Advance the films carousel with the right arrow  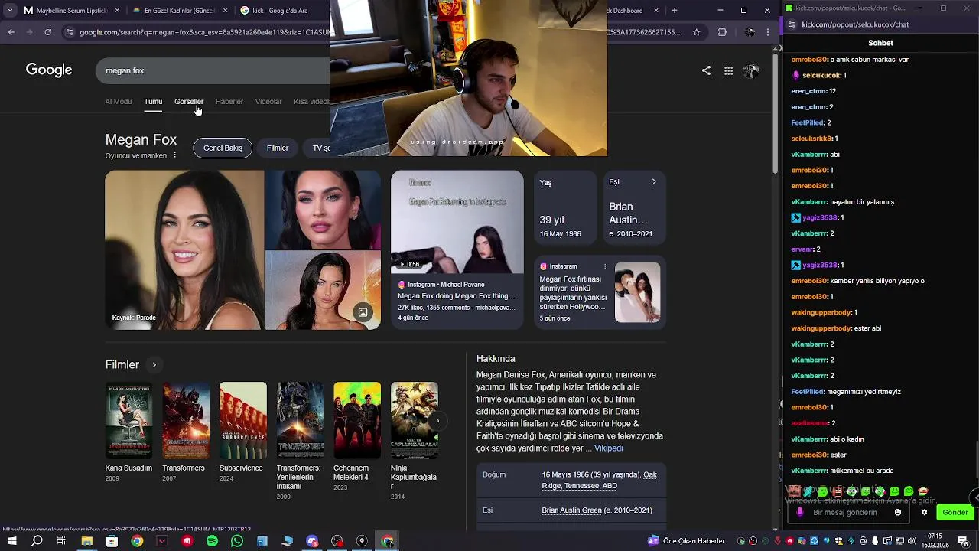[x=437, y=421]
